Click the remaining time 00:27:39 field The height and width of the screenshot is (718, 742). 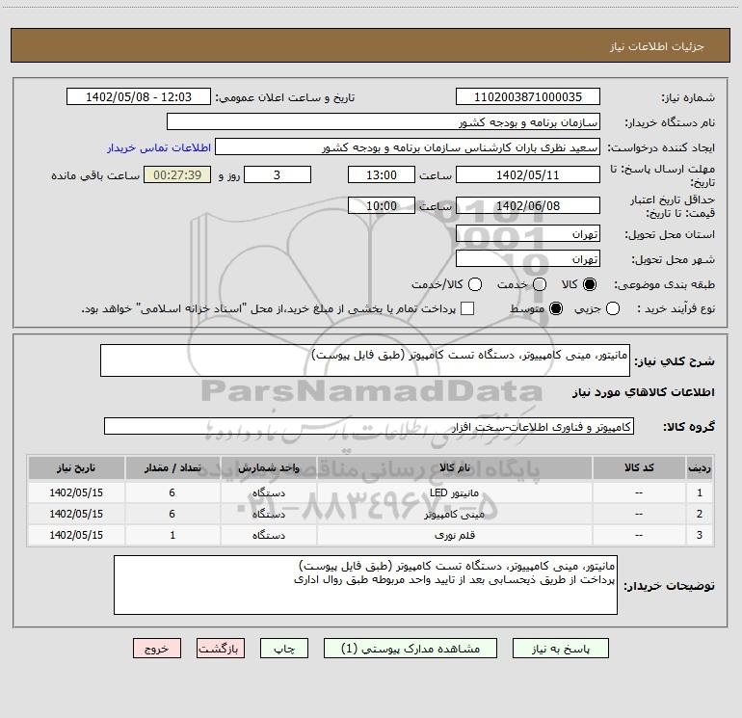click(x=177, y=174)
